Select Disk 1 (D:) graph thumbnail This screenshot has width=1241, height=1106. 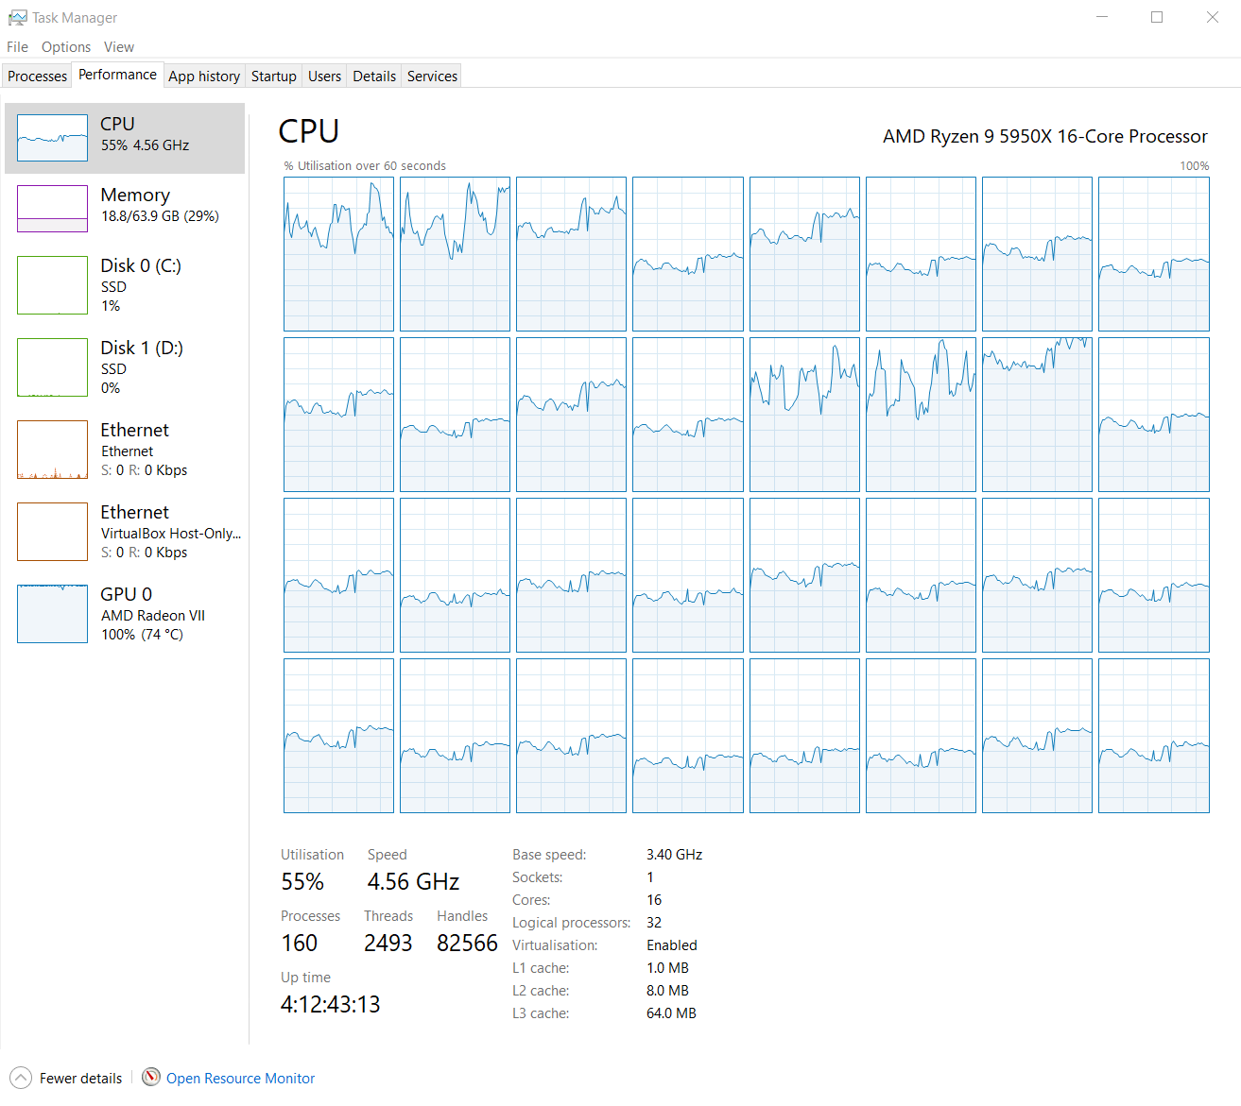52,367
